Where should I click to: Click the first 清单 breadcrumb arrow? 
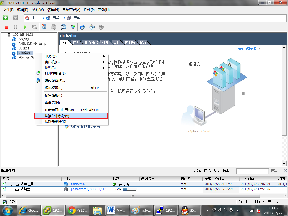tap(43, 18)
